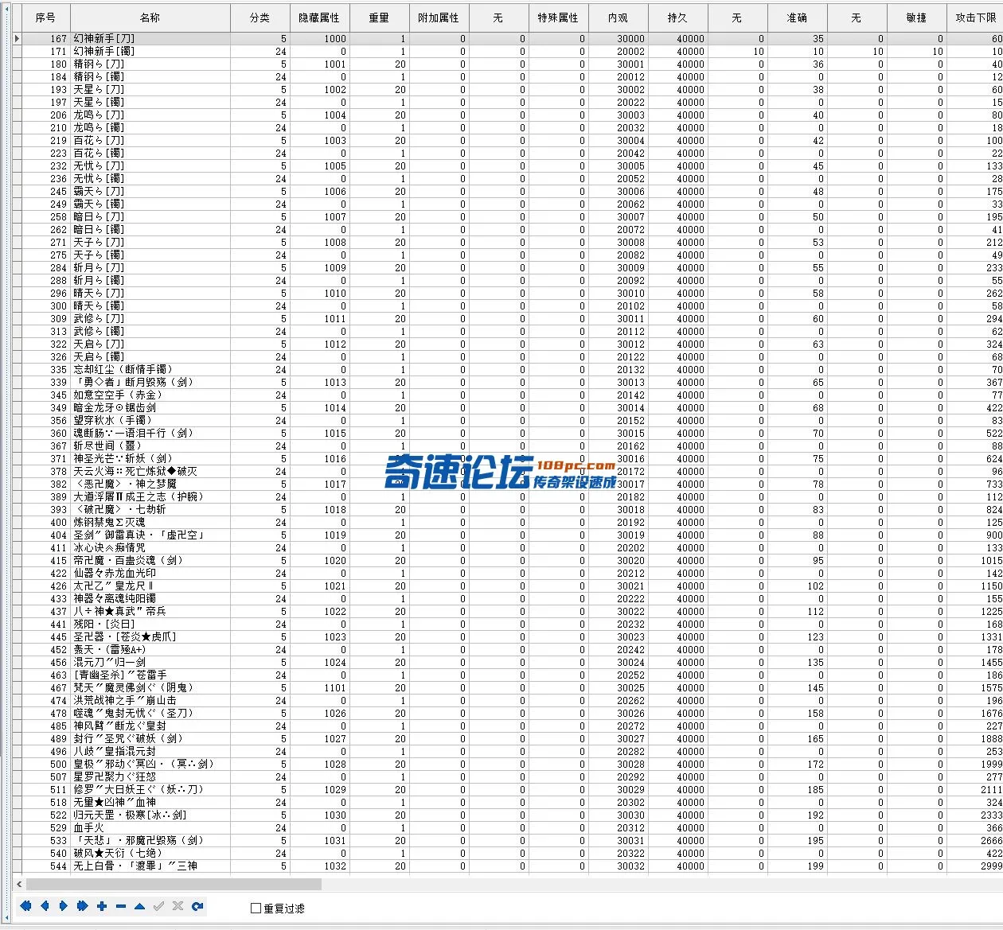The image size is (1003, 930).
Task: Click the 特殊属性 column header
Action: click(x=559, y=18)
